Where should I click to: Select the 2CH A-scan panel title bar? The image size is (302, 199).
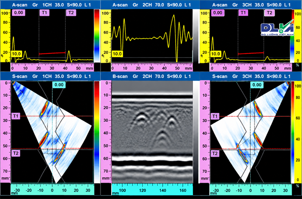click(x=150, y=5)
